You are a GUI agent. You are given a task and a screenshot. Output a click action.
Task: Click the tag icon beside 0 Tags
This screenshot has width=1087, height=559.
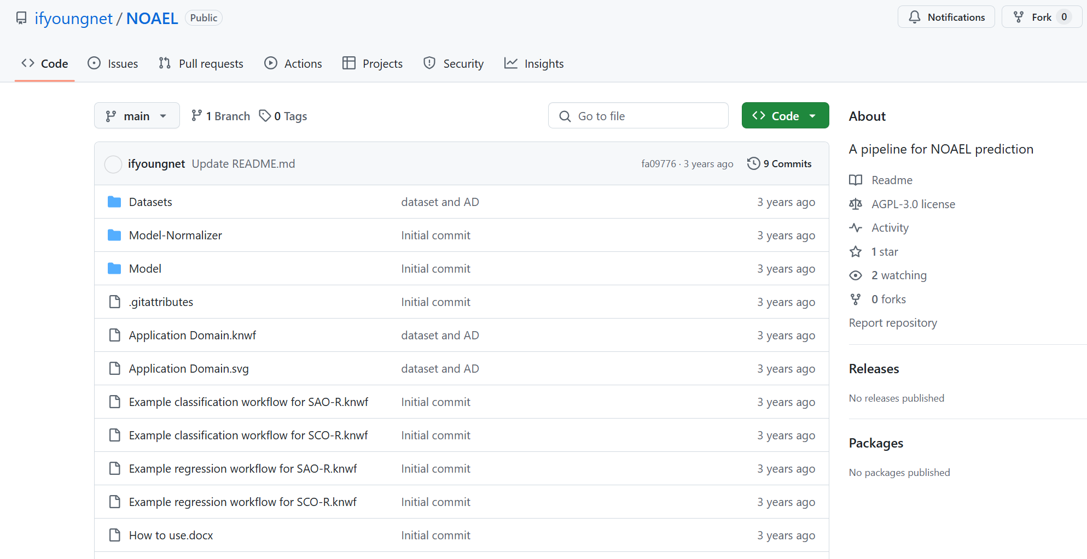point(265,116)
